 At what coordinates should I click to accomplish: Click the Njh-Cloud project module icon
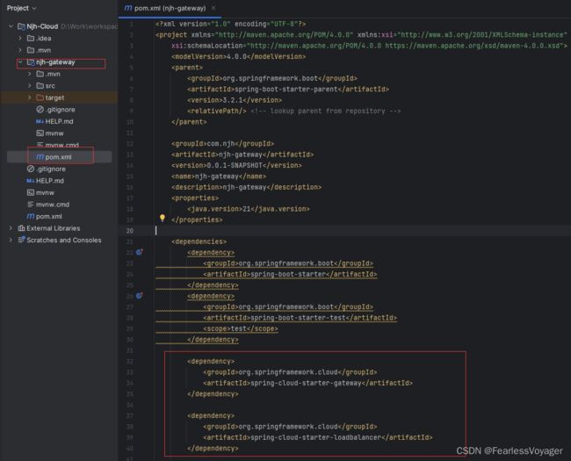point(21,26)
